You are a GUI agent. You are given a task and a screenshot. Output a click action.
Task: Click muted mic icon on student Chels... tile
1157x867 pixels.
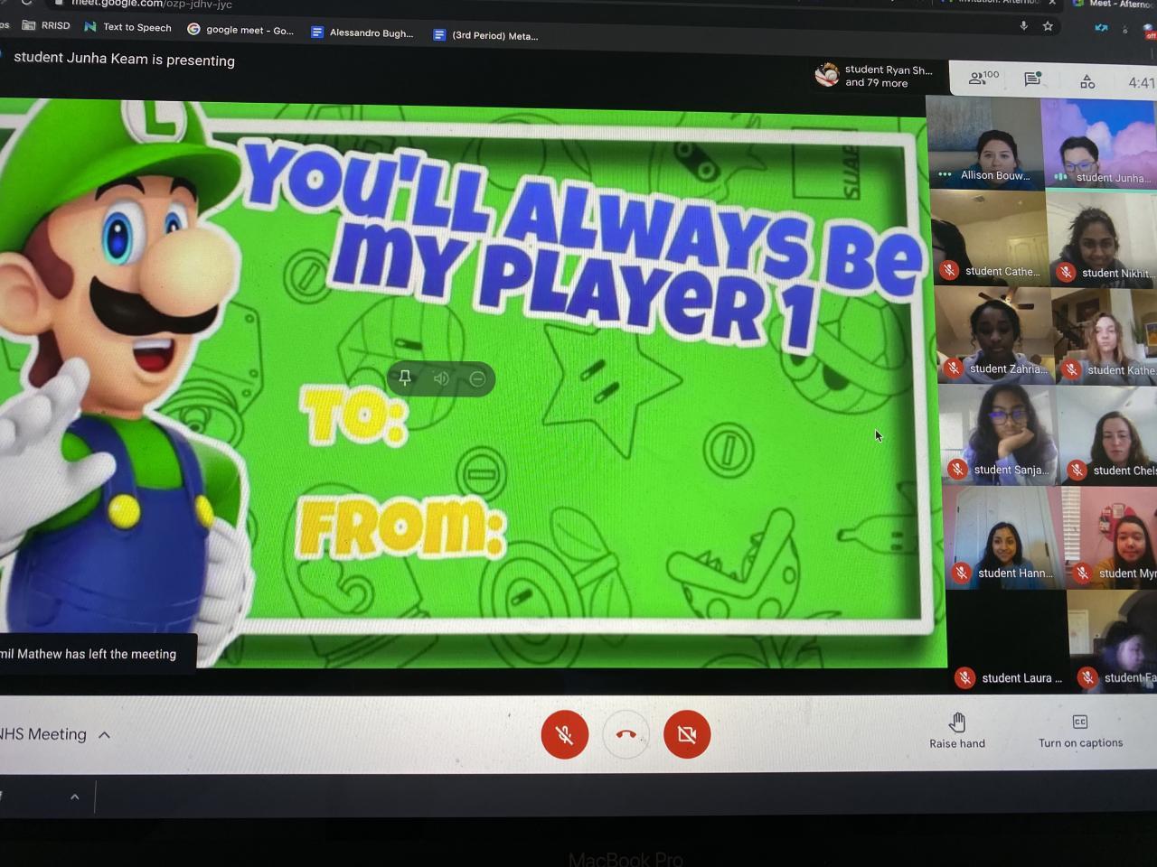(x=1077, y=470)
